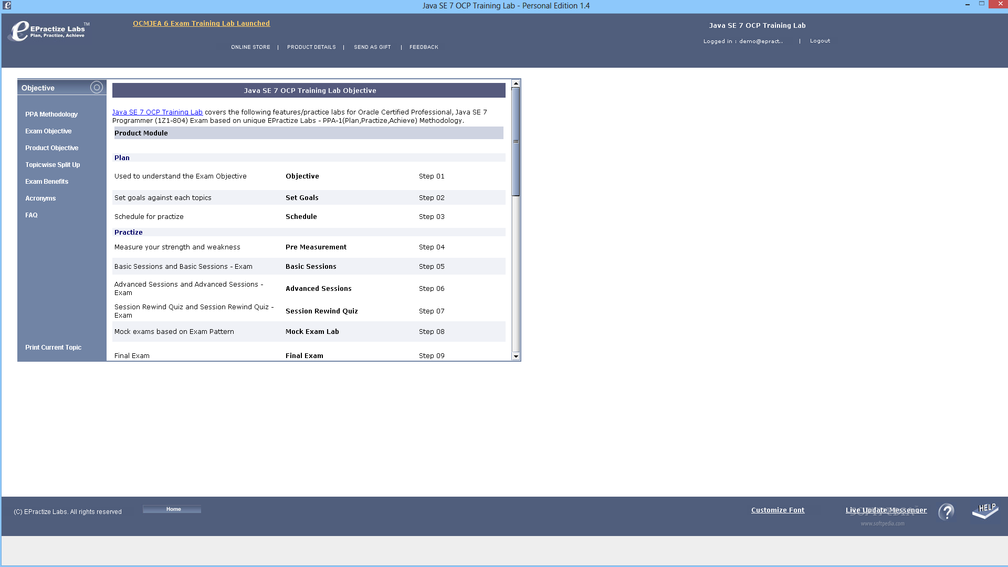Click the Pre Measurement module name
This screenshot has width=1008, height=567.
coord(316,247)
